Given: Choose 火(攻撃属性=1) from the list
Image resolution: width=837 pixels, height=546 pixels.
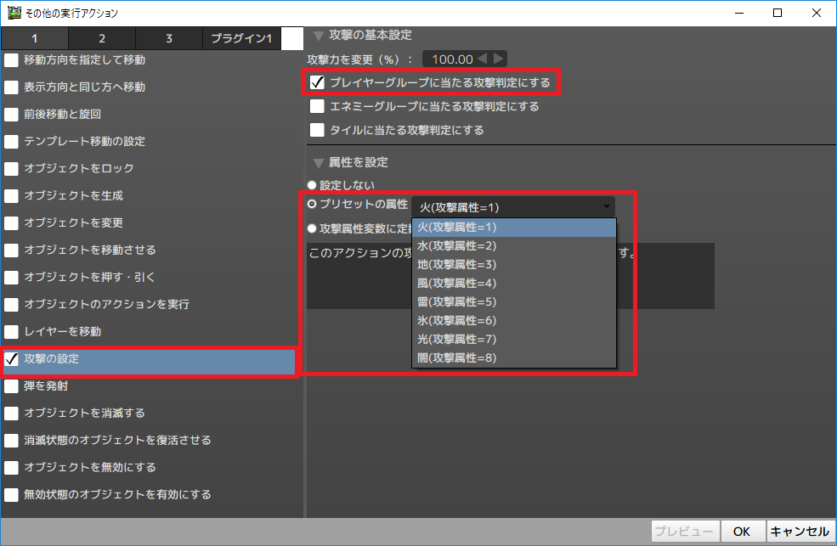Looking at the screenshot, I should 514,227.
